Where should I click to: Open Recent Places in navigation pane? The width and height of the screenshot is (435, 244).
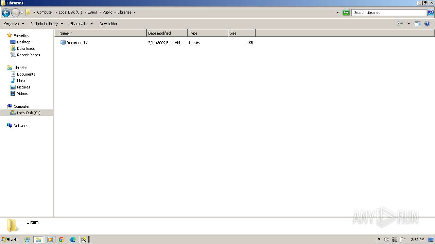point(28,55)
